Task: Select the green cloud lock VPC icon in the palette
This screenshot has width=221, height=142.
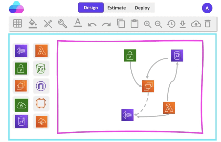Action: tap(22, 105)
